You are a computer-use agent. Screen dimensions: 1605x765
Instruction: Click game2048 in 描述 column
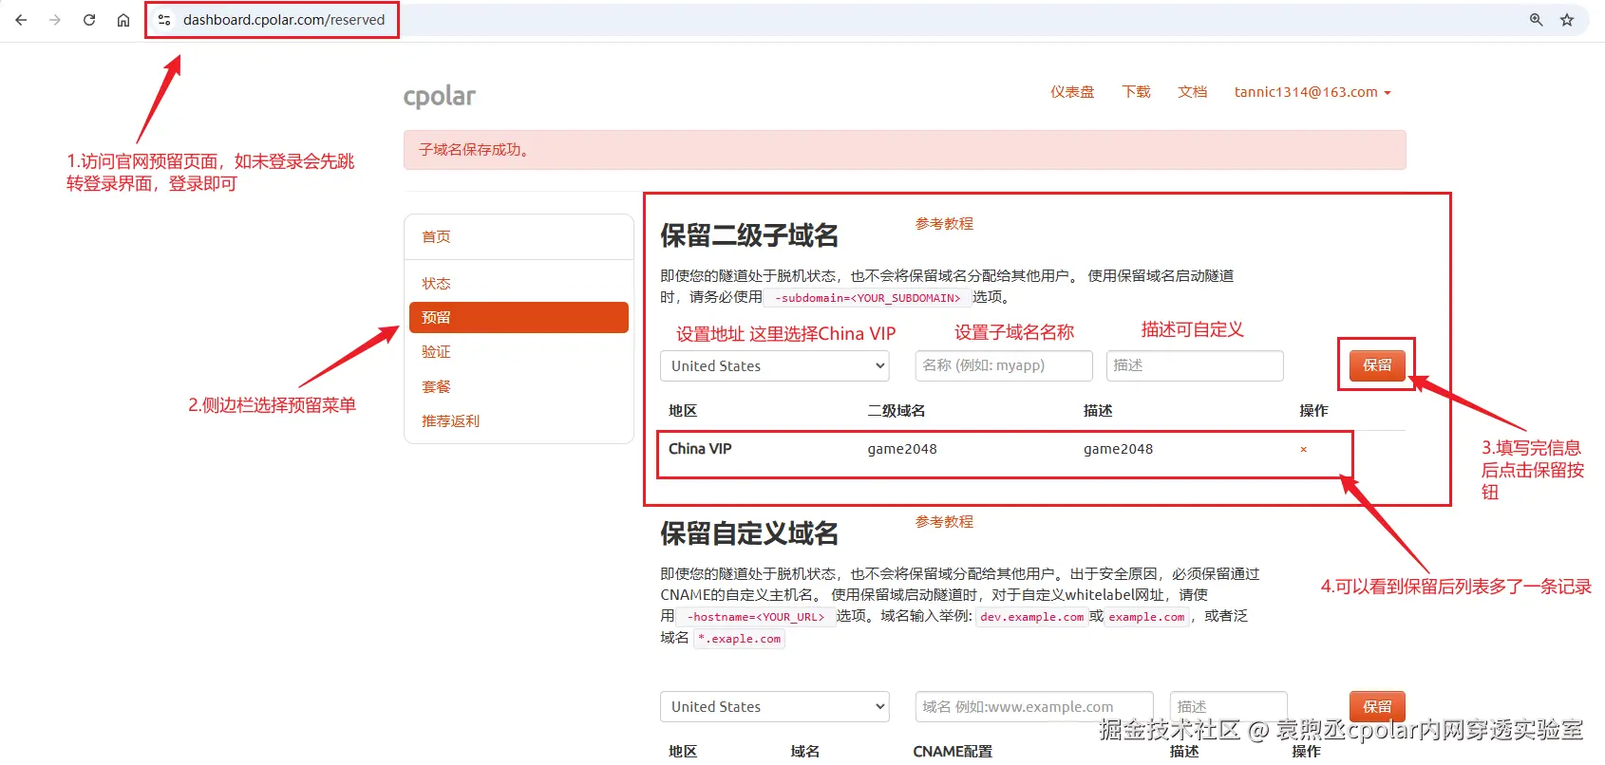[x=1119, y=449]
